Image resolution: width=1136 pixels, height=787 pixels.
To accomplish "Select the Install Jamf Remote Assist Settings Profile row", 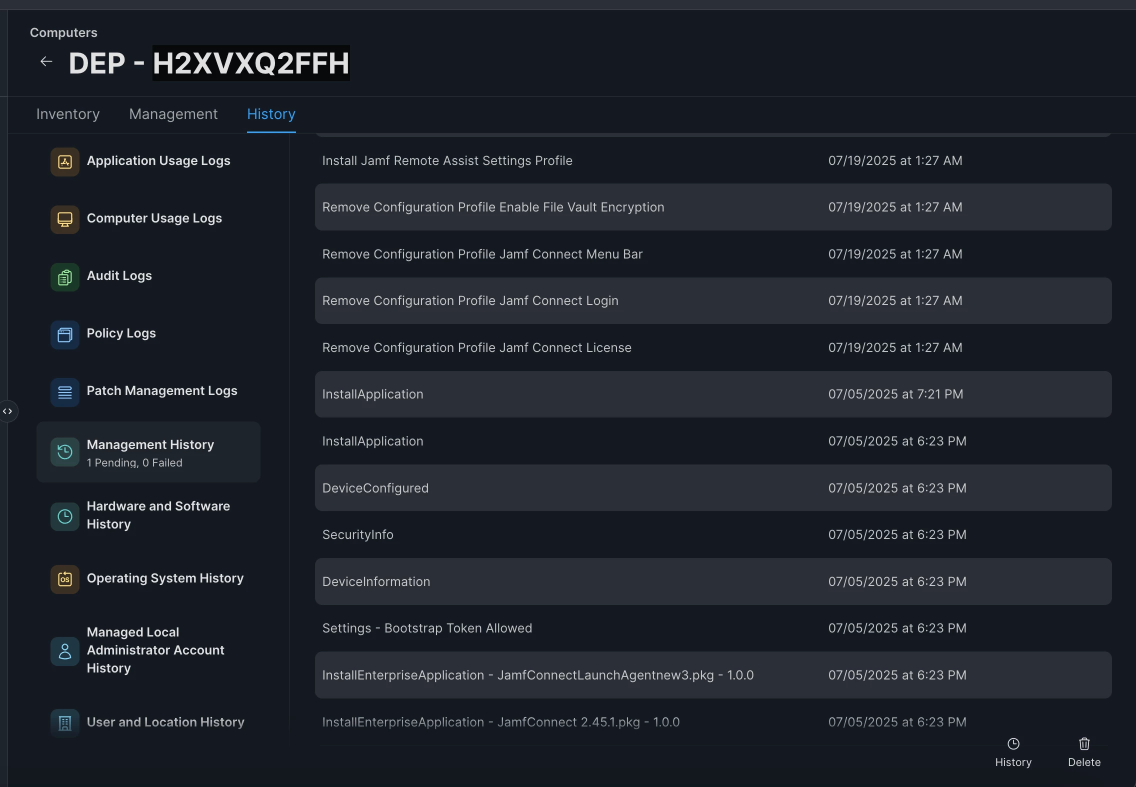I will [x=713, y=160].
